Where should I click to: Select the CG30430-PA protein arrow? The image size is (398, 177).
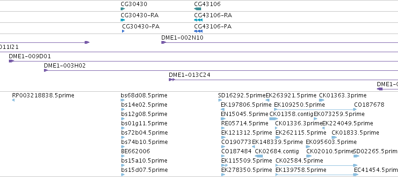[123, 31]
